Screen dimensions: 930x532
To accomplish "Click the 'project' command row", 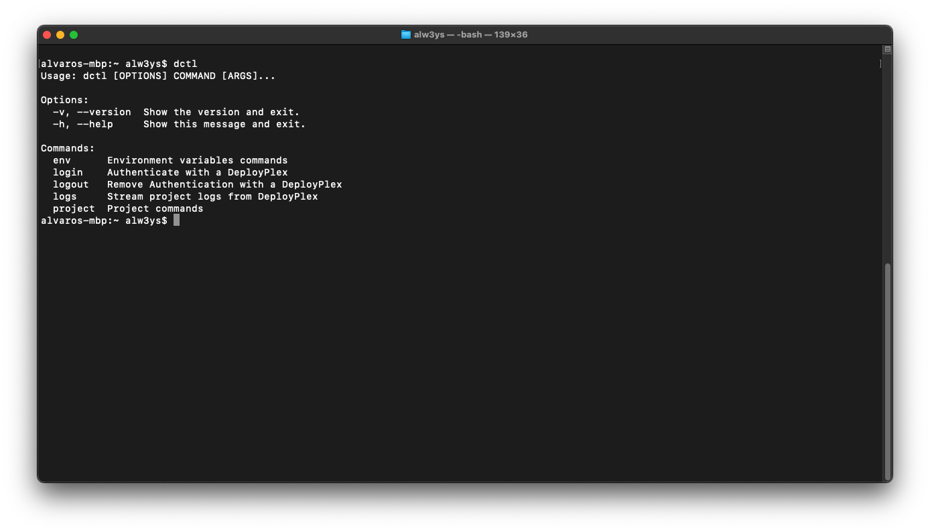I will [128, 208].
